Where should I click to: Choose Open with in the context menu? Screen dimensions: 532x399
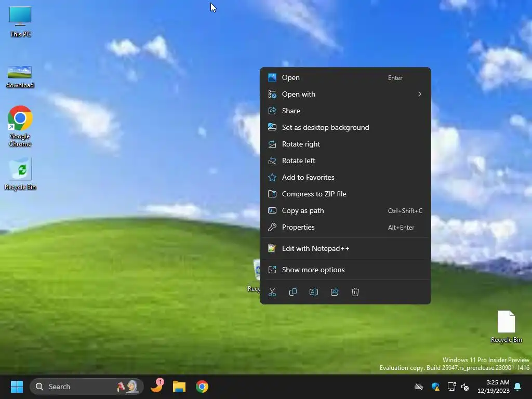[345, 95]
